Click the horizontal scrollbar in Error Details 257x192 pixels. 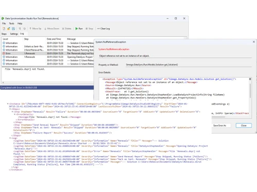tap(218, 117)
